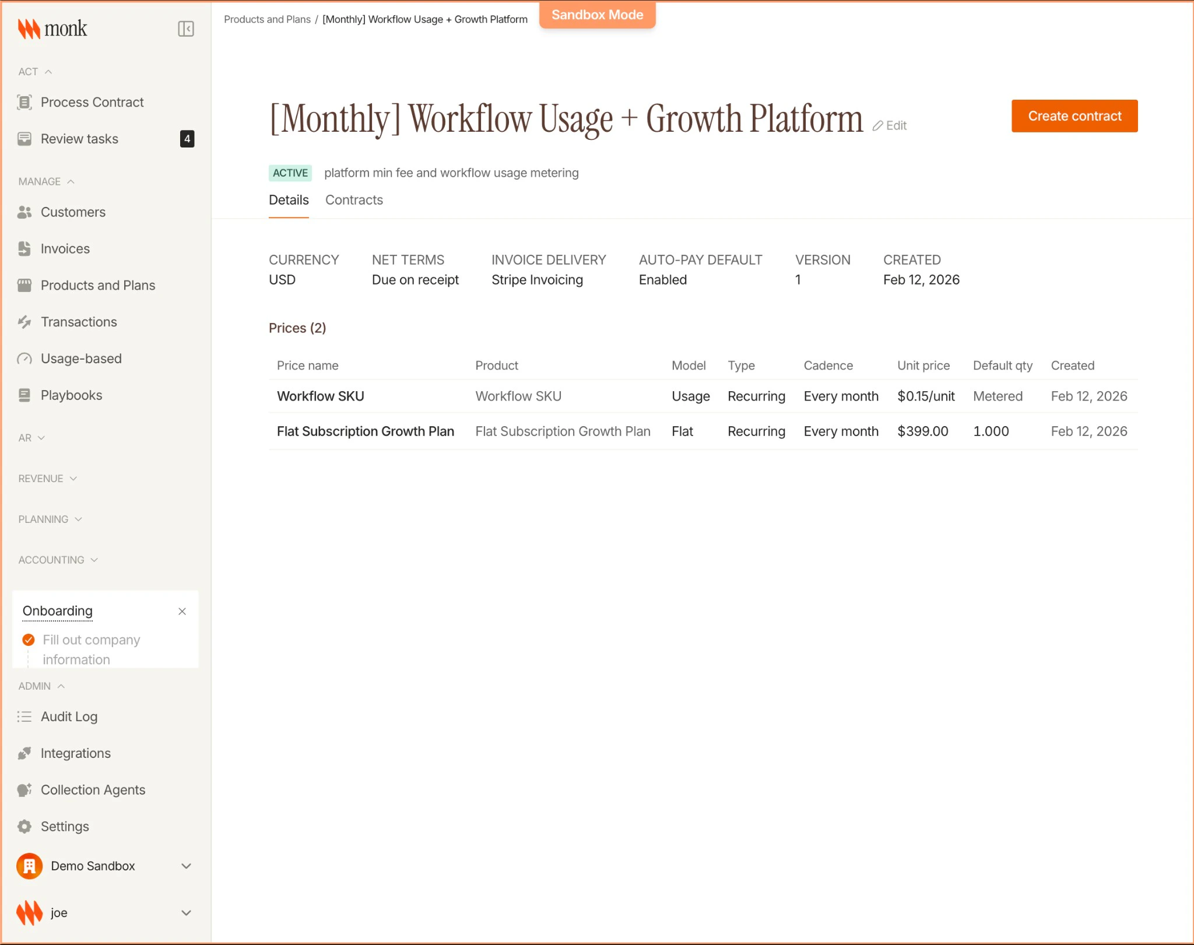1194x945 pixels.
Task: Expand the REVENUE section
Action: 73,479
